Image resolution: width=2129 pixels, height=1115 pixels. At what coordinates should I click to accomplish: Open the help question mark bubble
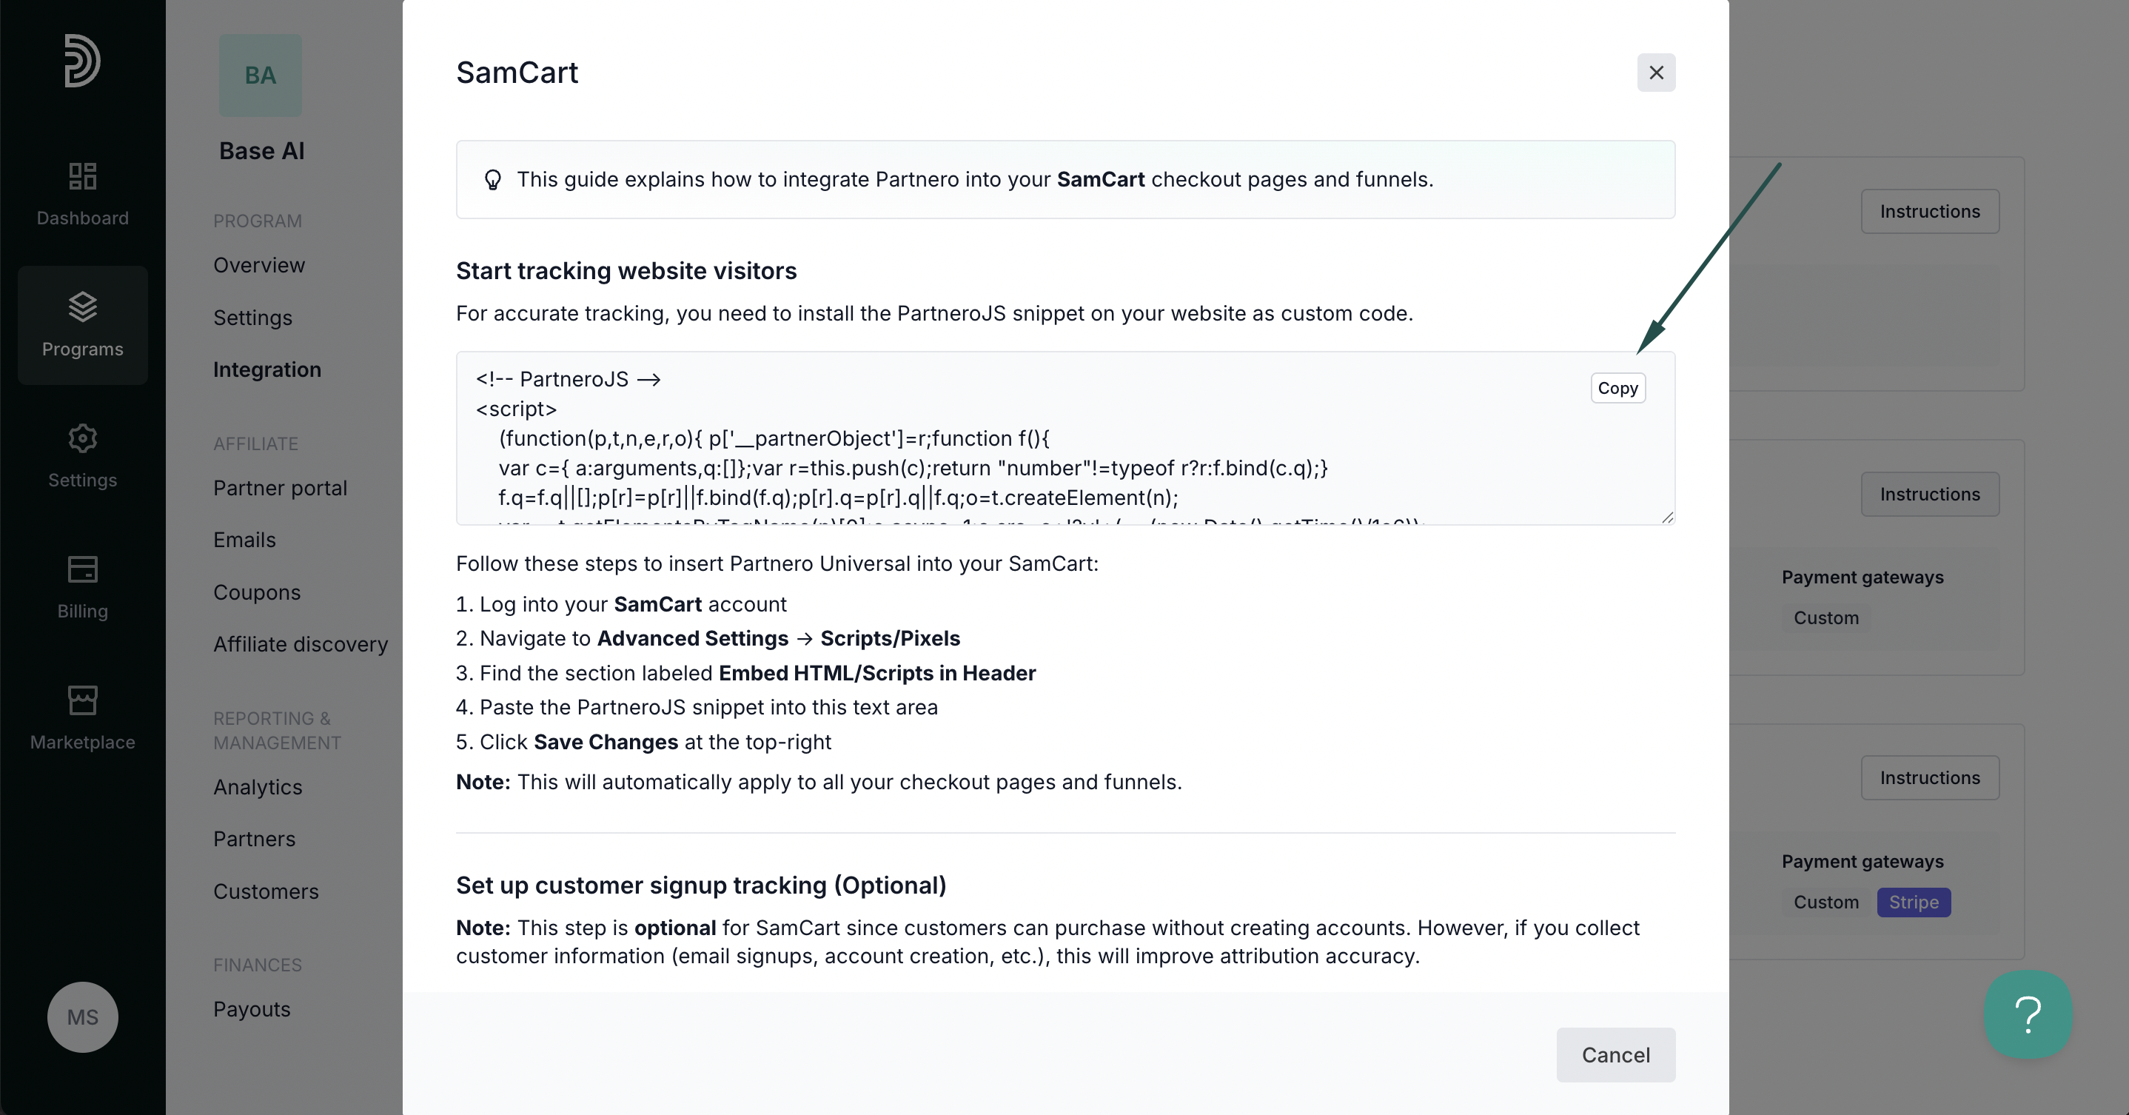point(2028,1014)
